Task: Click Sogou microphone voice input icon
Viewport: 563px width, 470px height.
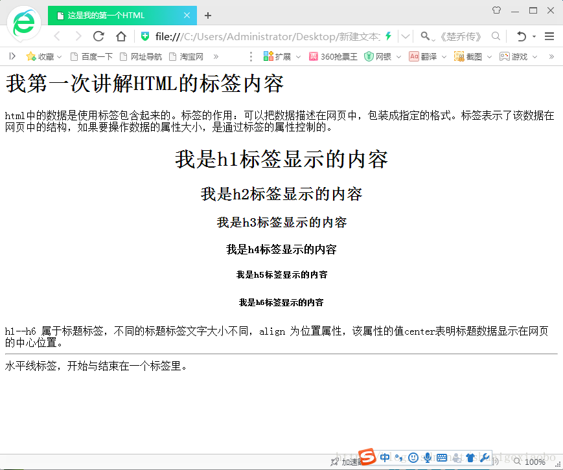Action: coord(428,458)
